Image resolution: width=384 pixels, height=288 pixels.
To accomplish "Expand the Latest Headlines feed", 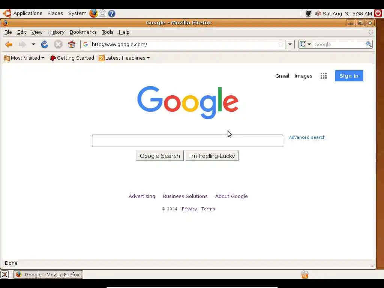I will coord(124,58).
